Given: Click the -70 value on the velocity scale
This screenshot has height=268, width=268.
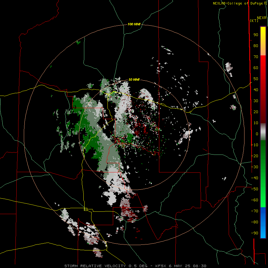Looking at the screenshot, I should click(x=255, y=211).
